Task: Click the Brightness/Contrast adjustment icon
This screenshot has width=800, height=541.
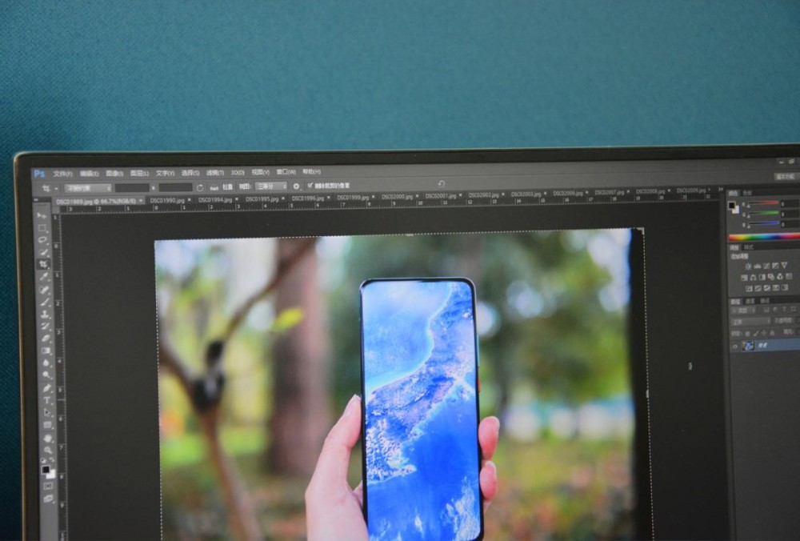Action: 748,266
